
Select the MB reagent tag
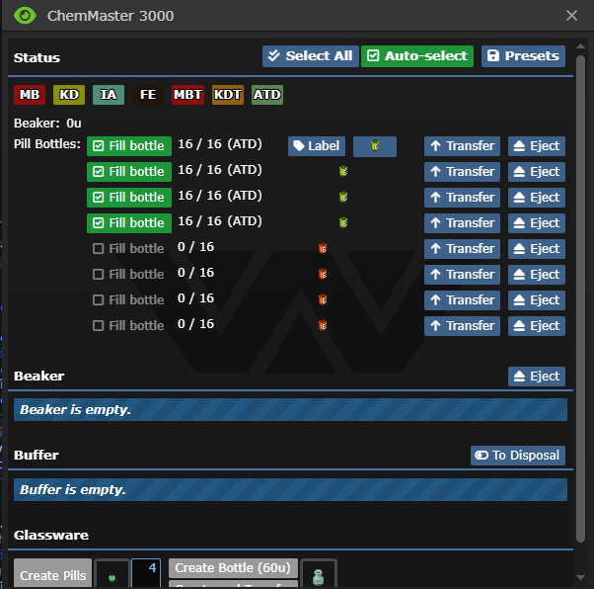tap(30, 95)
